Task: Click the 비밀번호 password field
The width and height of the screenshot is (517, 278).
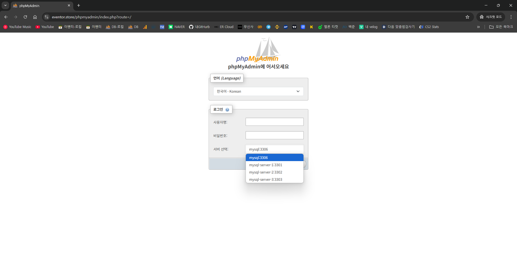Action: 274,135
